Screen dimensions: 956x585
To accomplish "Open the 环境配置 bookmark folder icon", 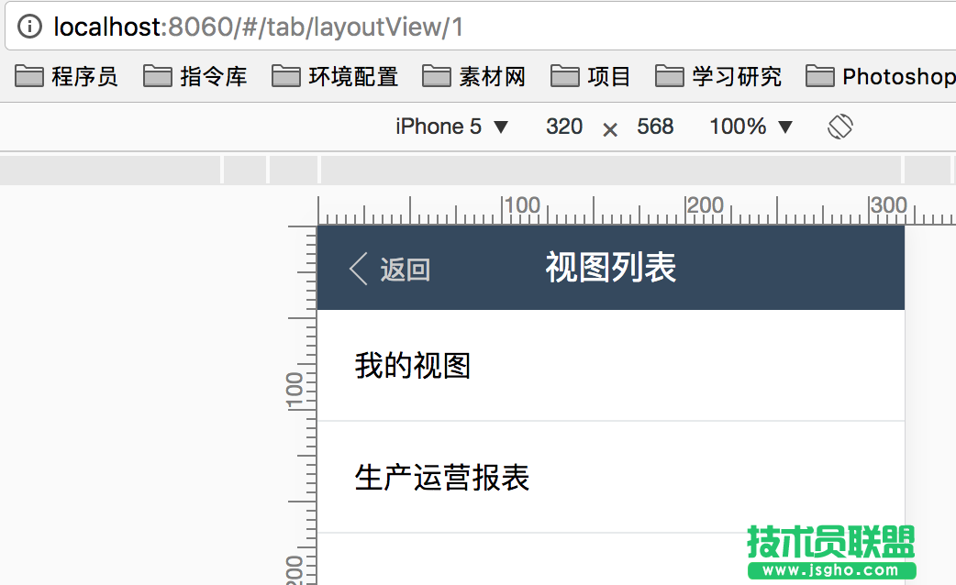I will (286, 76).
